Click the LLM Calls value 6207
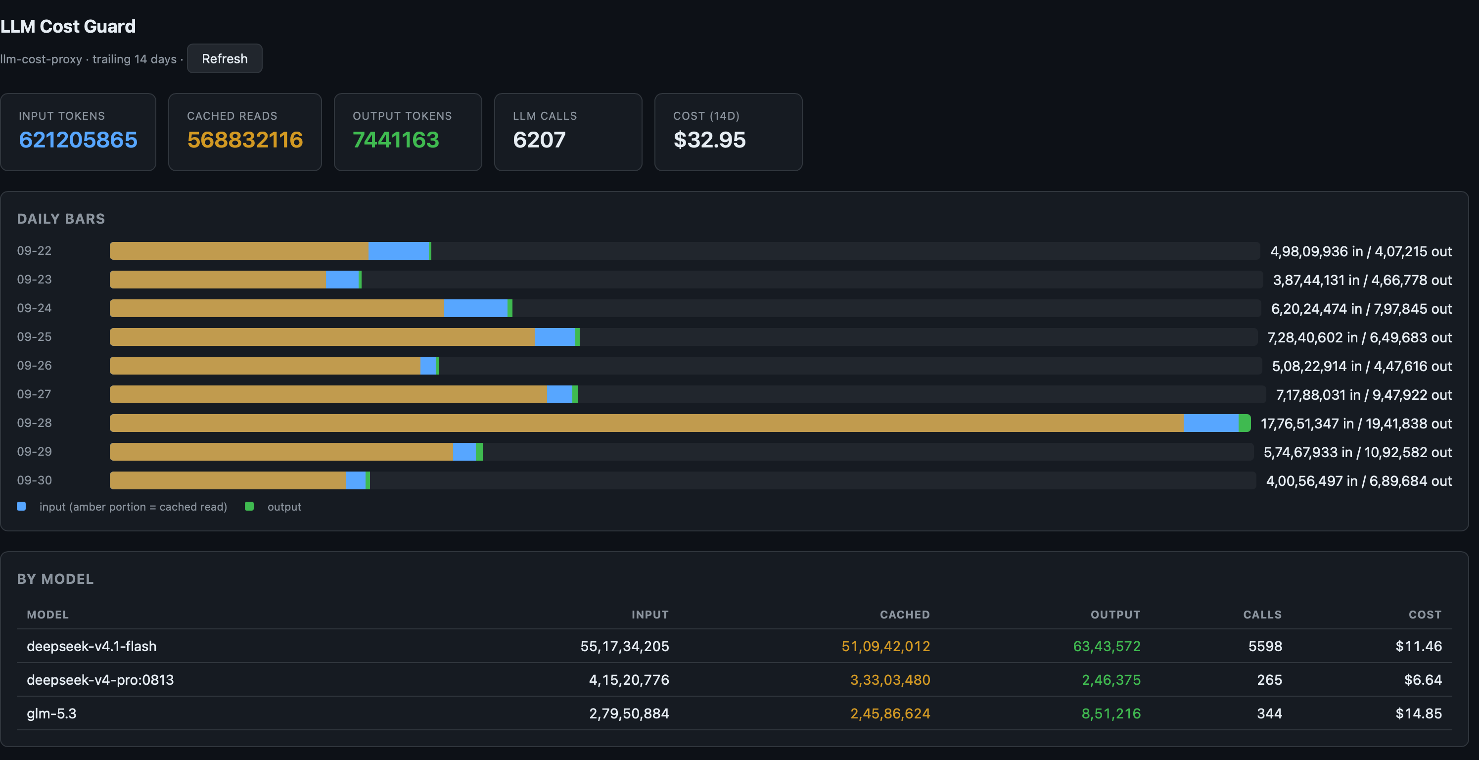Screen dimensions: 1479x760 coord(539,140)
